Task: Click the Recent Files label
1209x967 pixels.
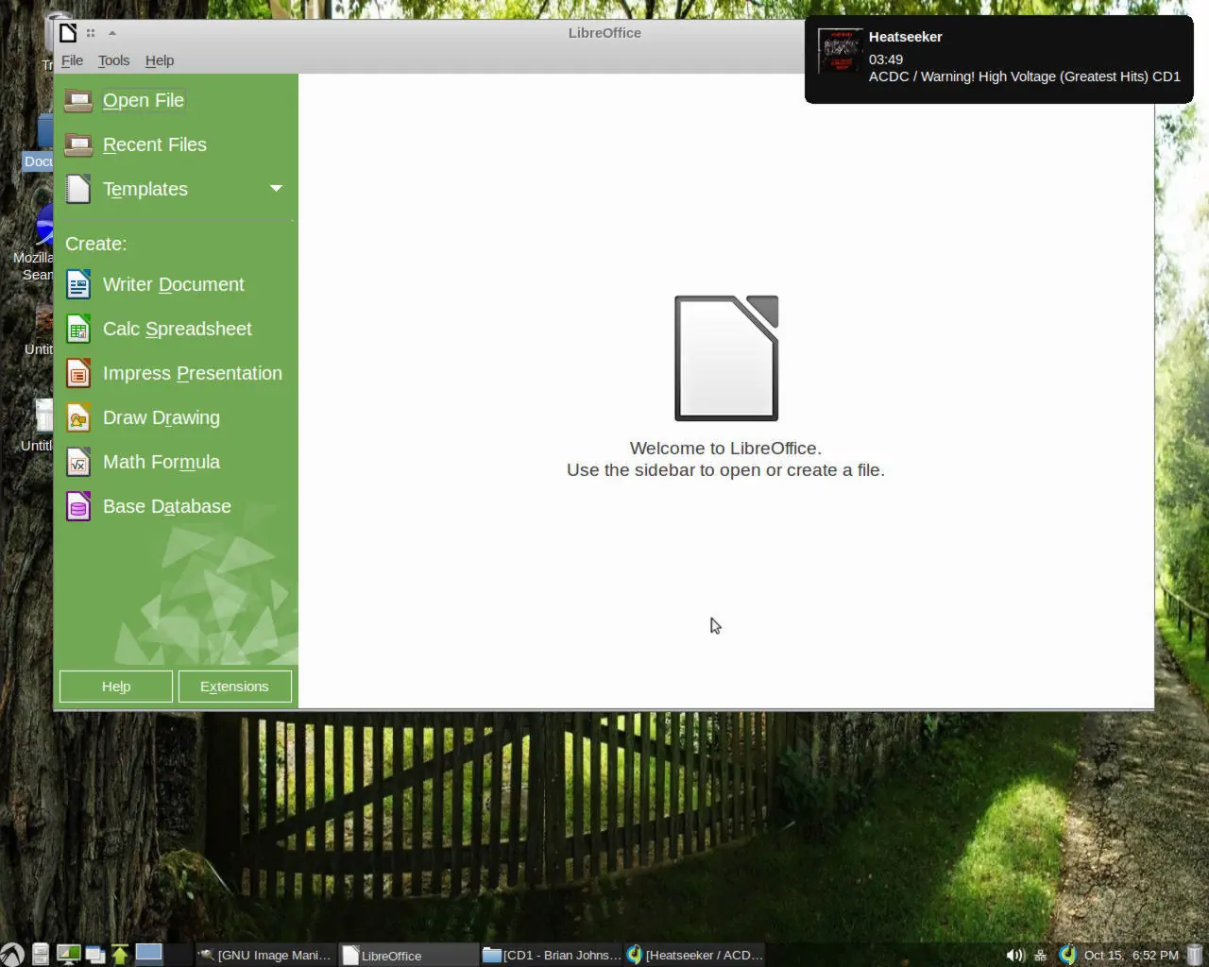Action: click(155, 144)
